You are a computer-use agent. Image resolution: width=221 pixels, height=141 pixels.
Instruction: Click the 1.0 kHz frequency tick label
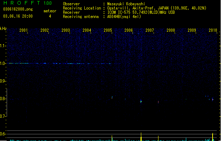[x=3, y=63]
